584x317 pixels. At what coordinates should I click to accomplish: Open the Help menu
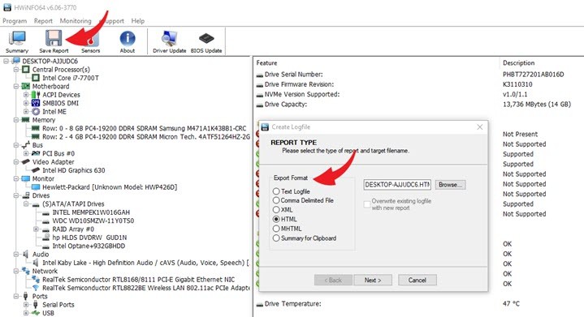[x=138, y=21]
